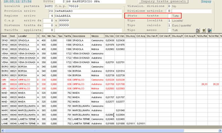The width and height of the screenshot is (222, 133).
Task: Click the Sfu.Ven column header
Action: [109, 36]
